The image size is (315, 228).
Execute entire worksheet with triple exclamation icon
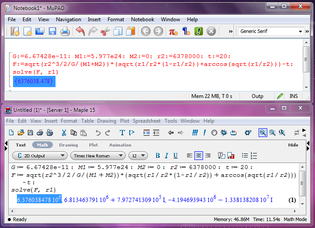click(195, 133)
